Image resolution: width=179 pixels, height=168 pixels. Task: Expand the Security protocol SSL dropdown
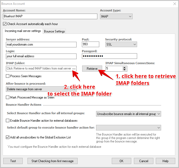pyautogui.click(x=121, y=44)
